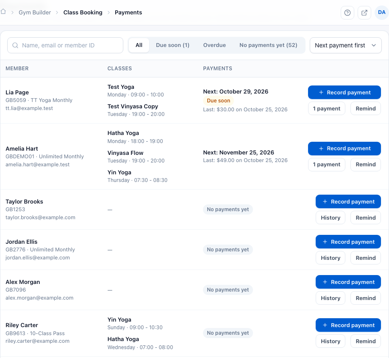
Task: Open the help question-mark icon
Action: tap(347, 13)
